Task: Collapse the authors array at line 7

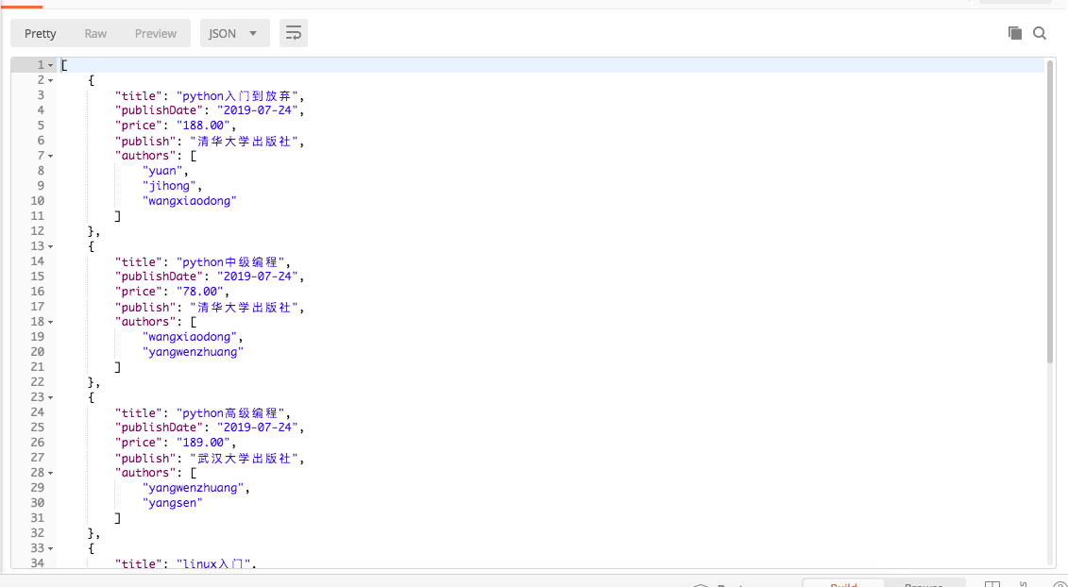Action: (50, 156)
